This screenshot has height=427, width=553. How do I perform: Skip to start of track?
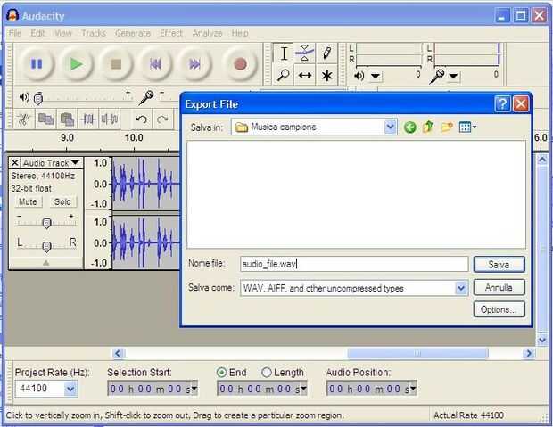click(x=155, y=64)
